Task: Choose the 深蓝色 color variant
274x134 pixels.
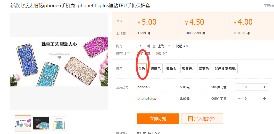Action: 204,68
